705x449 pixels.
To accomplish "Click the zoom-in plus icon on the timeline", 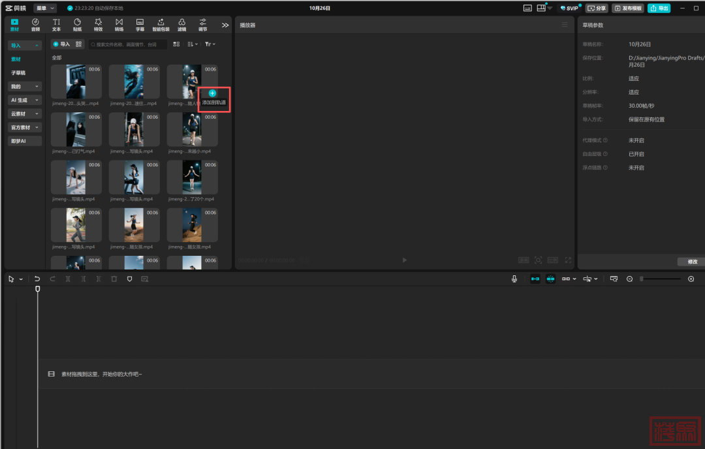I will (691, 279).
